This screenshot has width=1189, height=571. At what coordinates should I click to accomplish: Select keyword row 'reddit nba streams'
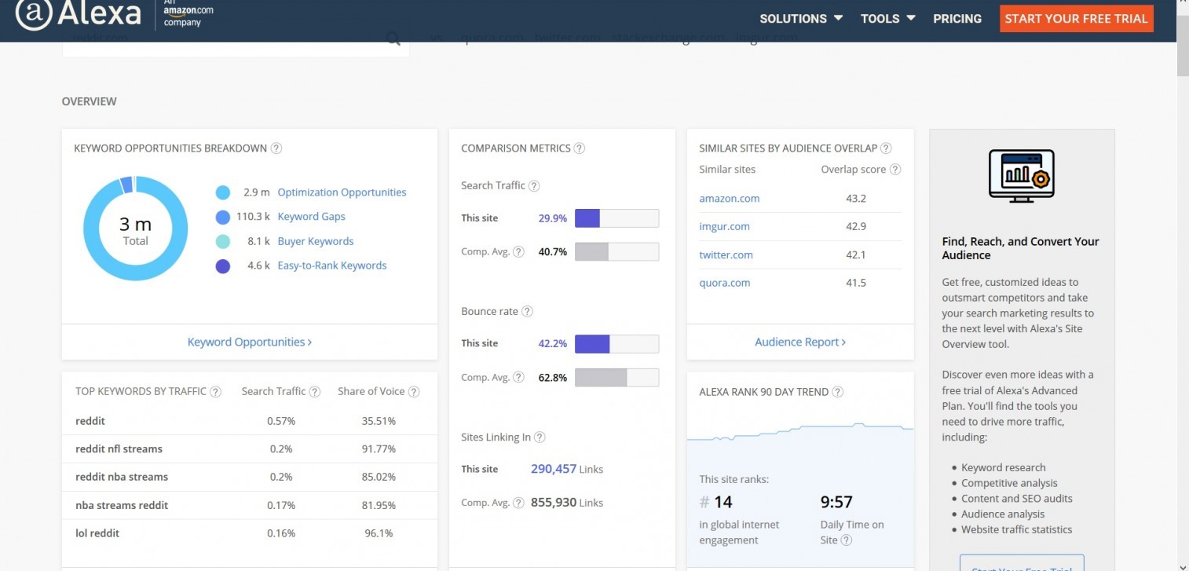pos(250,478)
